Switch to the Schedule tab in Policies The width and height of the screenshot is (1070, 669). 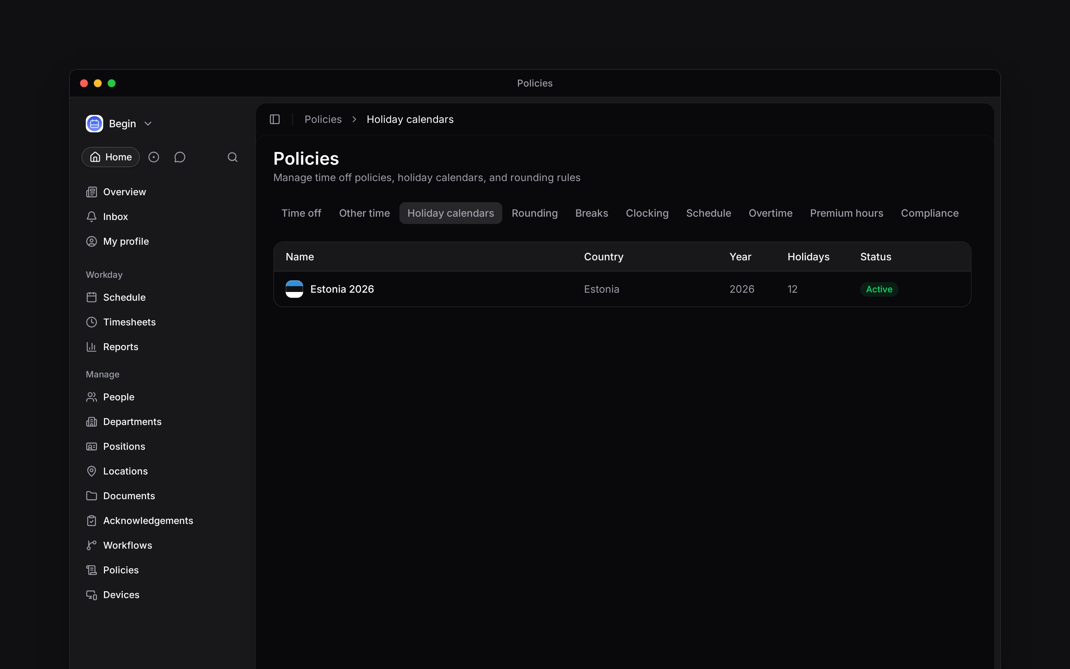pos(708,213)
